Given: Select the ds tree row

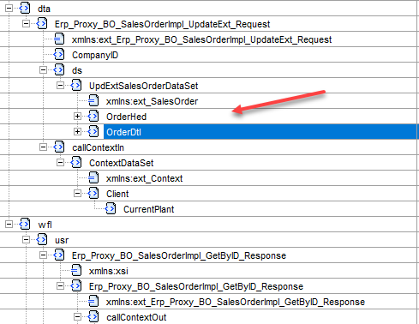Looking at the screenshot, I should pyautogui.click(x=209, y=70).
